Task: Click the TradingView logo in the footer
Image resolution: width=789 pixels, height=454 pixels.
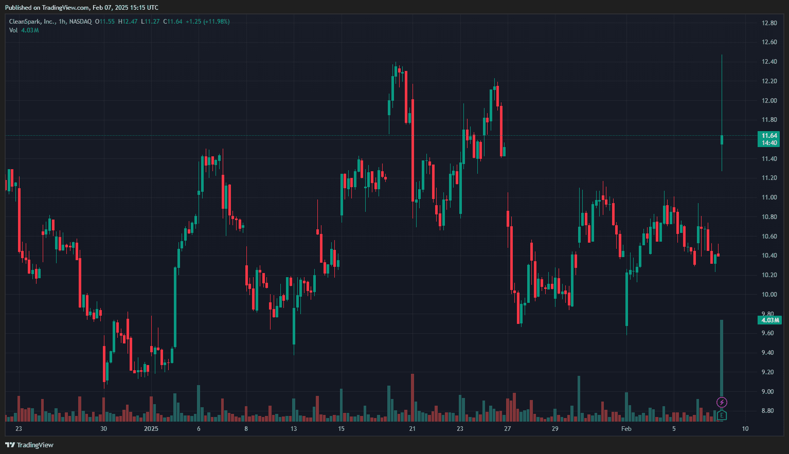Action: pos(29,445)
